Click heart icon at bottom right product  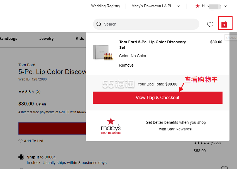(224, 168)
